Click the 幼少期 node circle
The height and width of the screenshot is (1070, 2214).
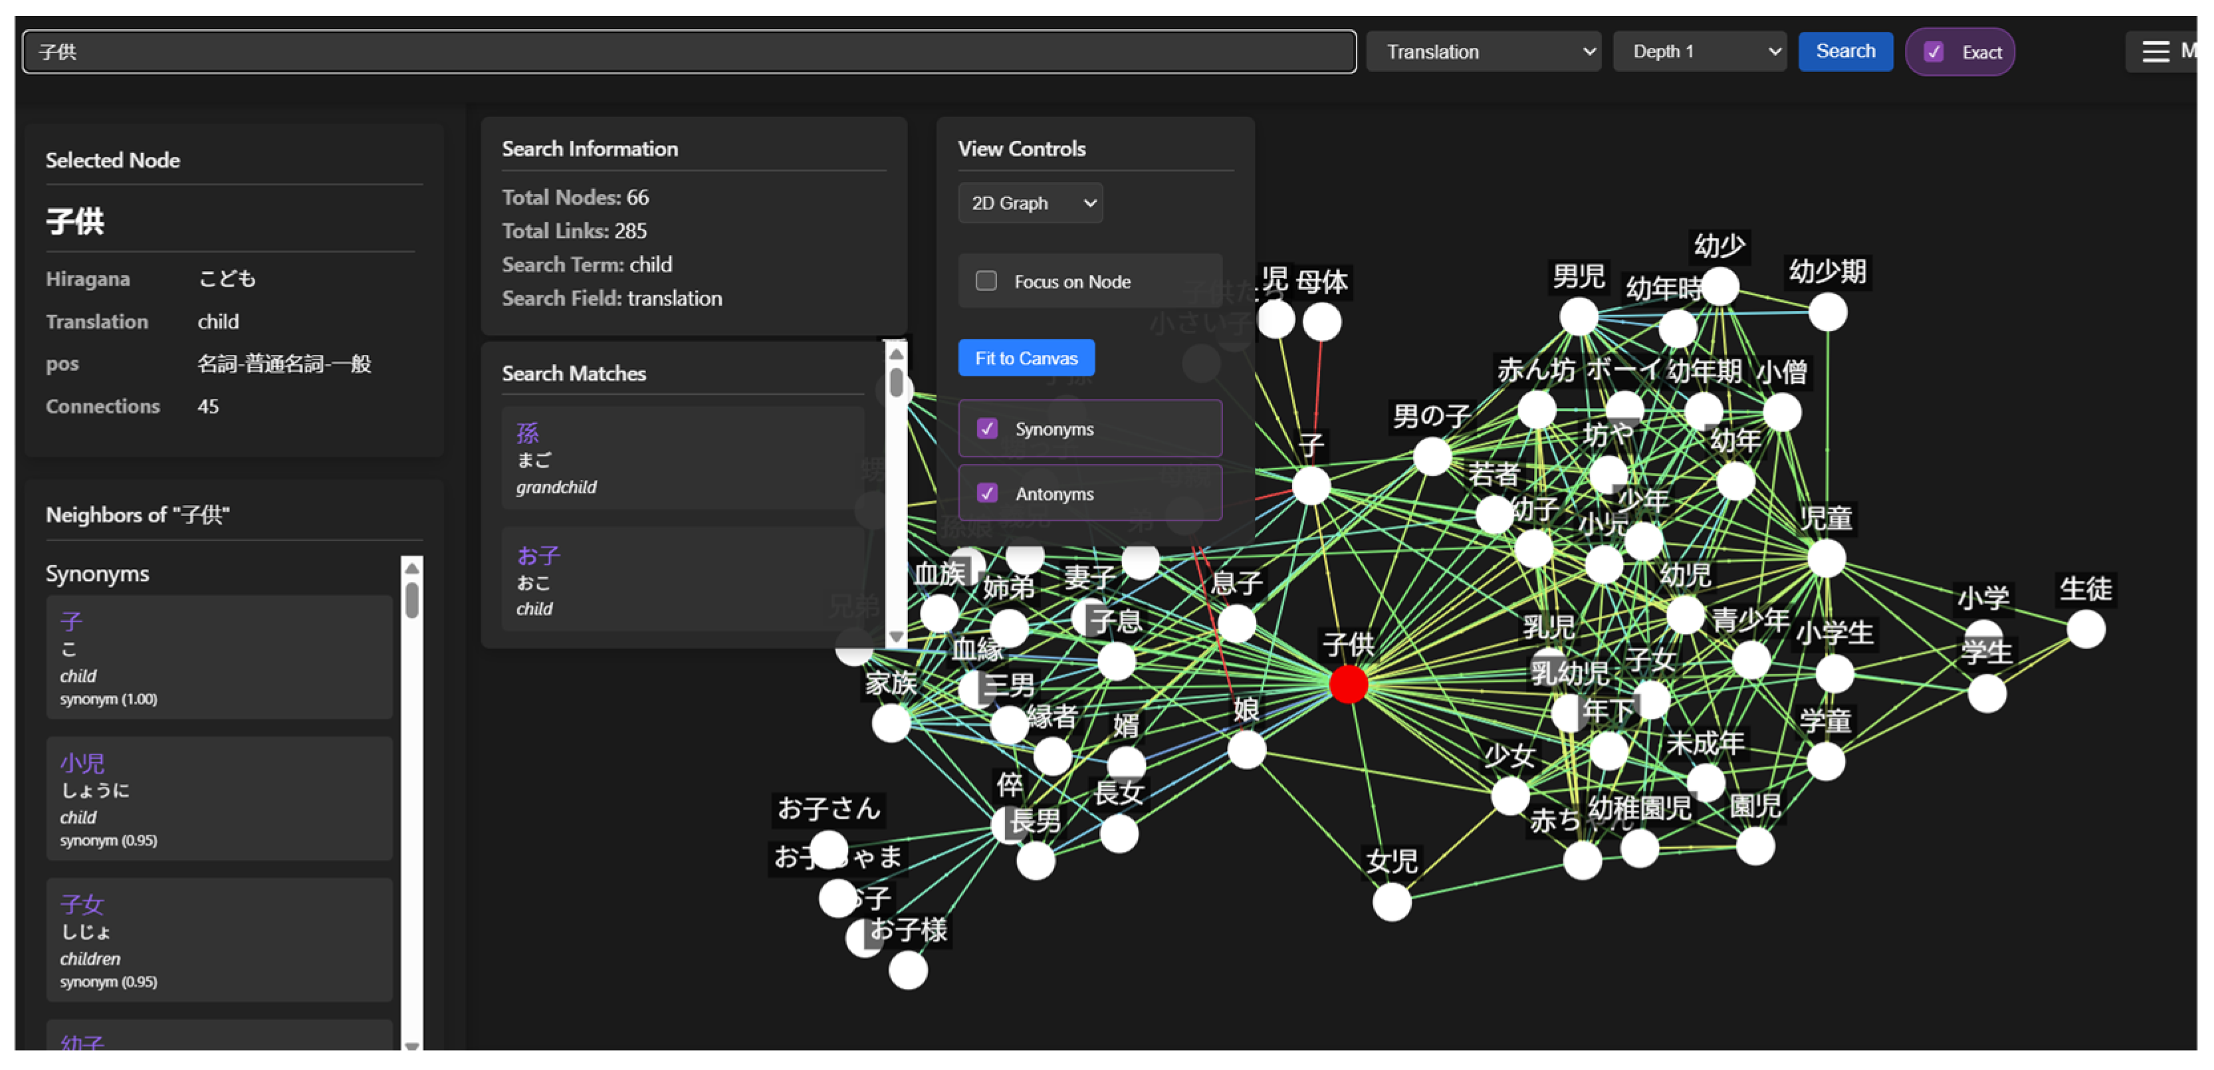tap(1827, 311)
